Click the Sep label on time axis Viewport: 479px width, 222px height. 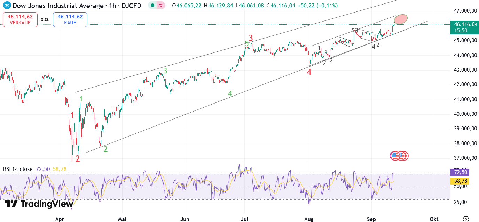[x=371, y=219]
